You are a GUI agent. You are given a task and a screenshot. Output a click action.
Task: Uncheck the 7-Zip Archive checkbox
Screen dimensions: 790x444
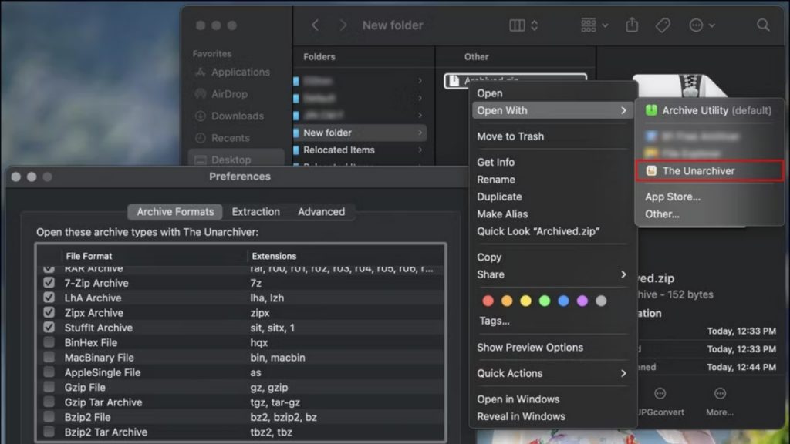49,283
